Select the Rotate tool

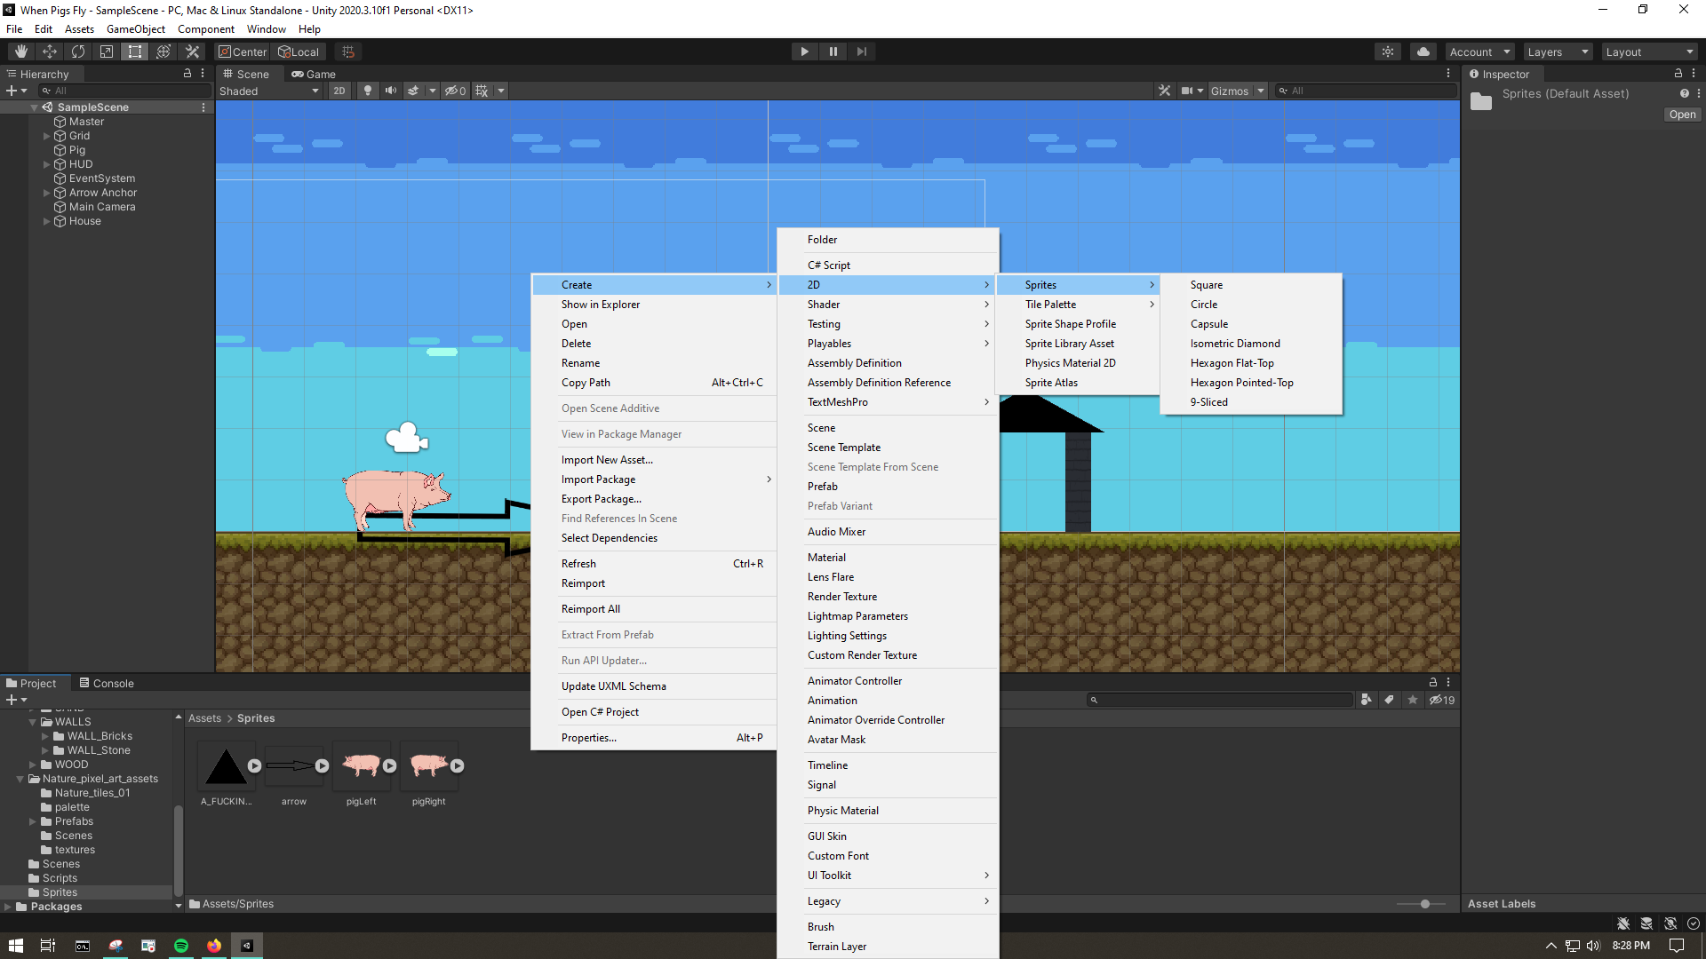(x=77, y=51)
